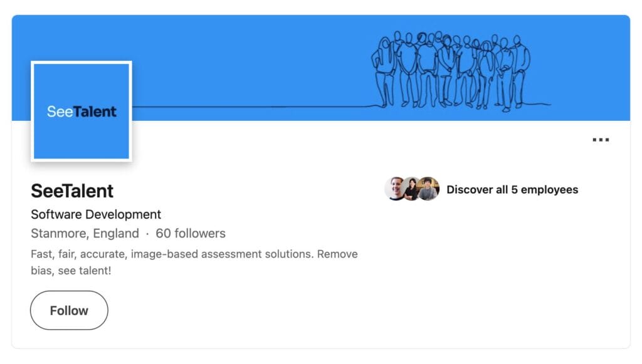The width and height of the screenshot is (642, 364).
Task: Click the 60 followers count
Action: coord(191,234)
